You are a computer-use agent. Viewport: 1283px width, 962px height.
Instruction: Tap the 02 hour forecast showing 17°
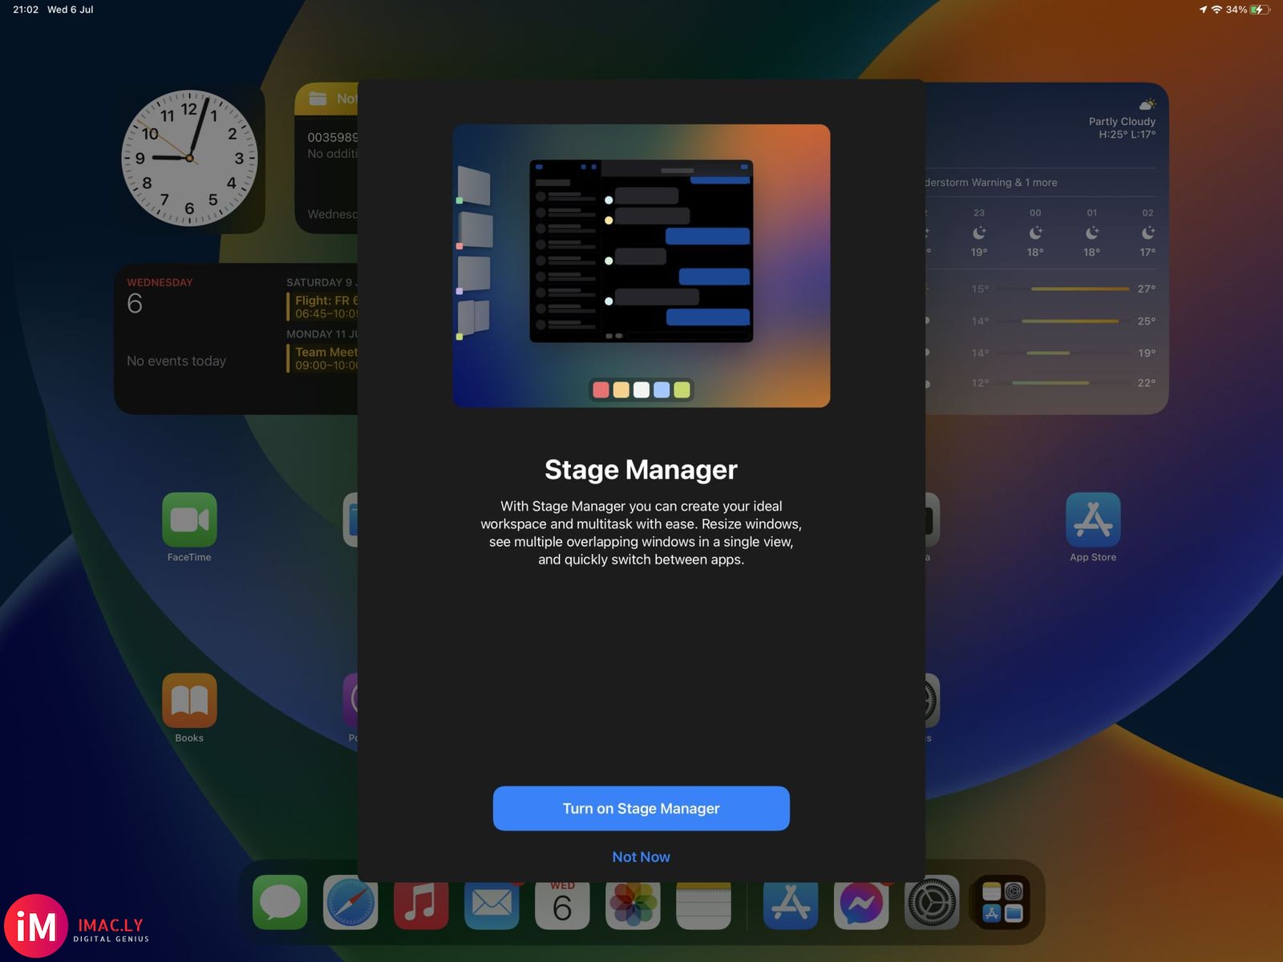1147,232
